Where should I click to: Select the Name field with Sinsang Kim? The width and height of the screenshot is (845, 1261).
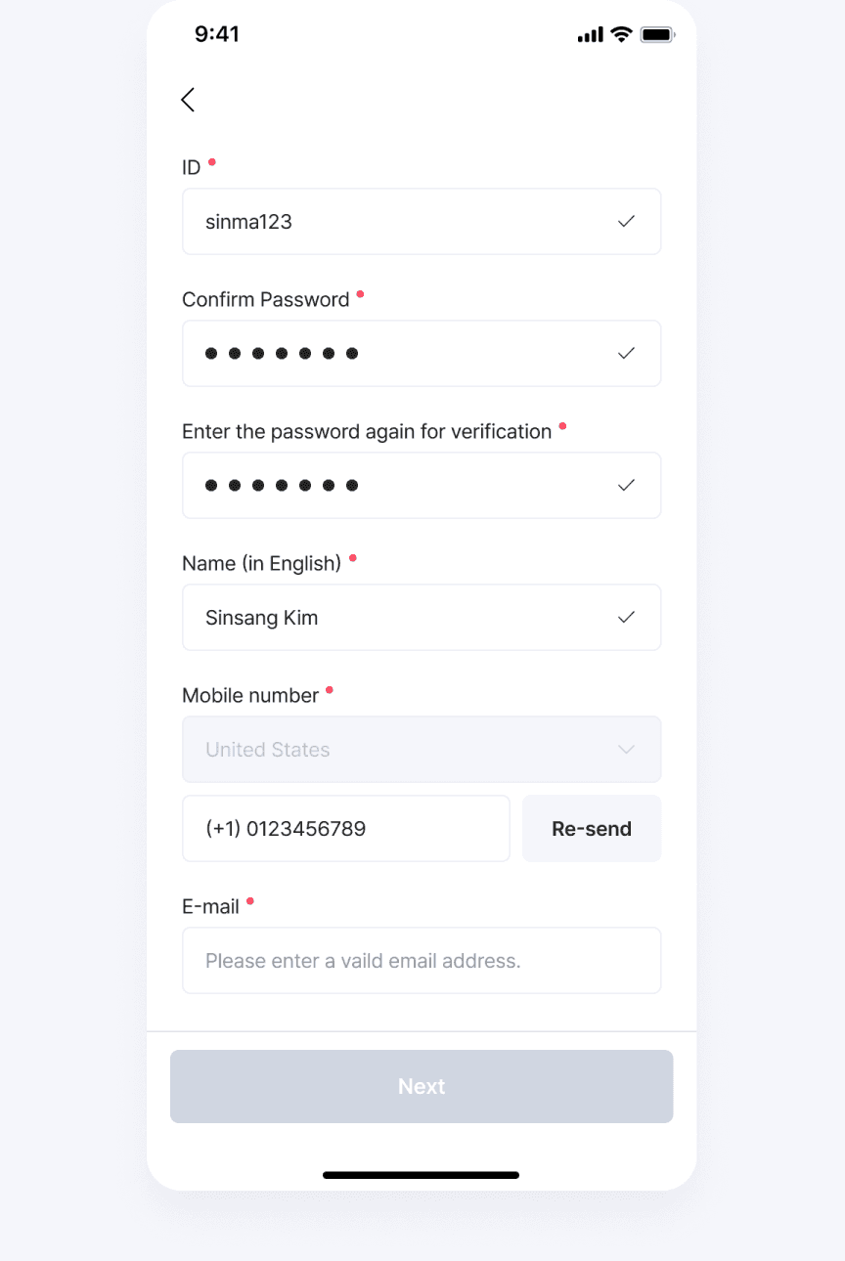(x=422, y=618)
